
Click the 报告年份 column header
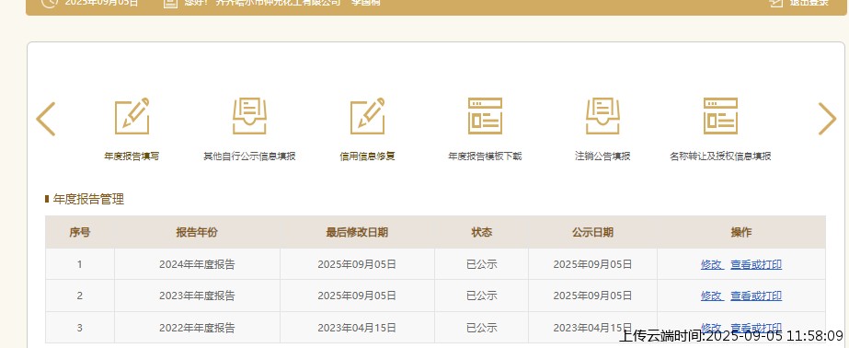click(x=197, y=233)
